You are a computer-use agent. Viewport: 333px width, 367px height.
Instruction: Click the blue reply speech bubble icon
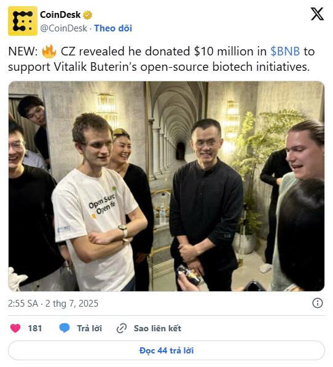click(65, 328)
